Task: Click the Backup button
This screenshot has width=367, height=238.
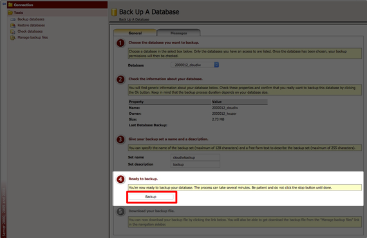Action: coord(151,197)
